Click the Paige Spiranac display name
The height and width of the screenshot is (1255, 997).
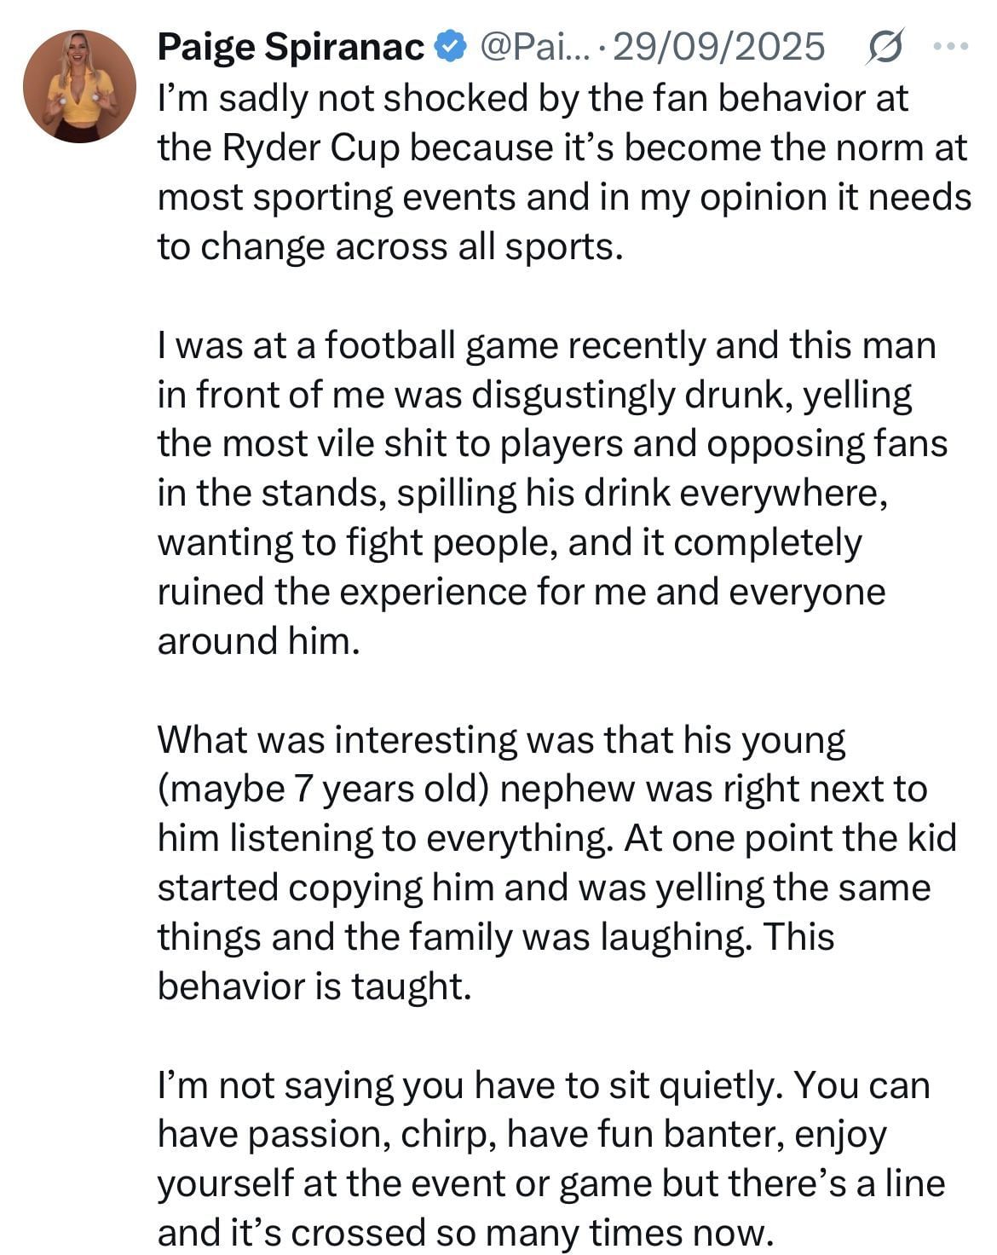point(290,47)
